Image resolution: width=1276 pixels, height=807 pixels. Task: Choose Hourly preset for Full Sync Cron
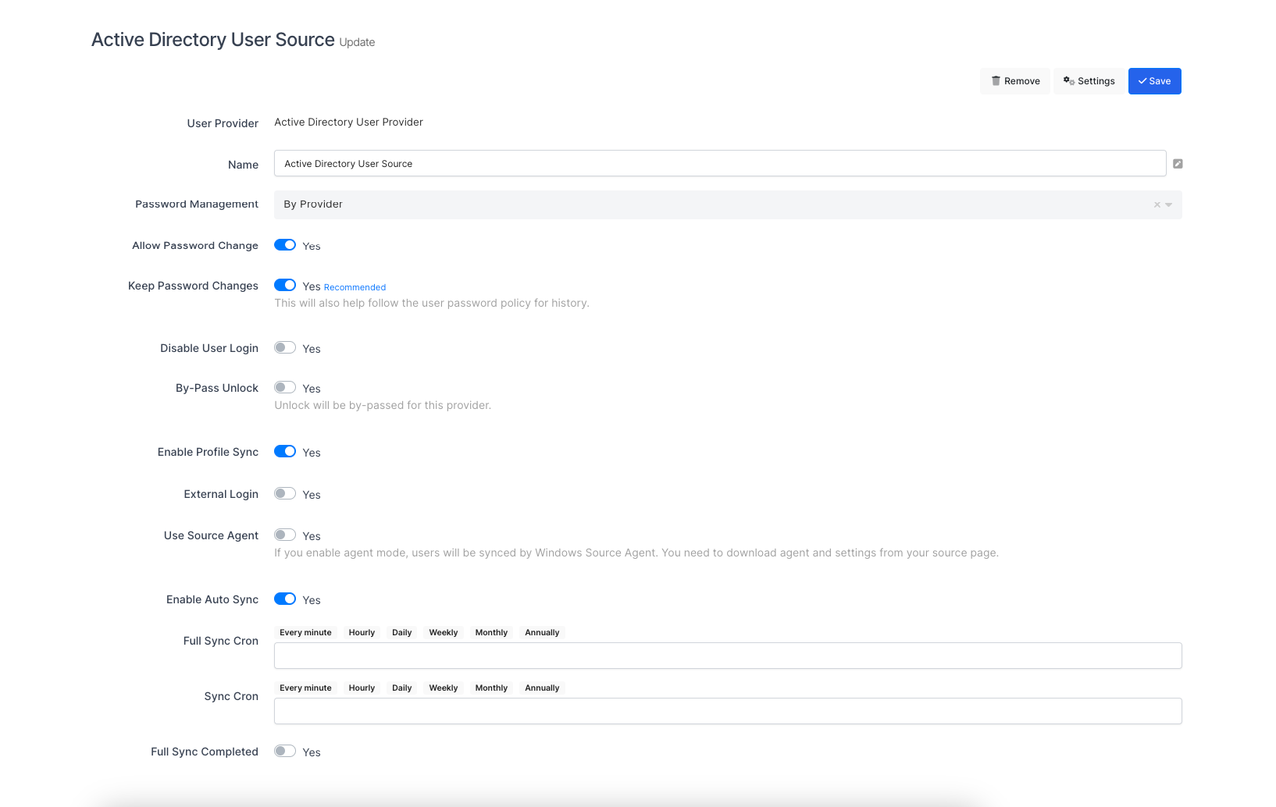tap(362, 632)
